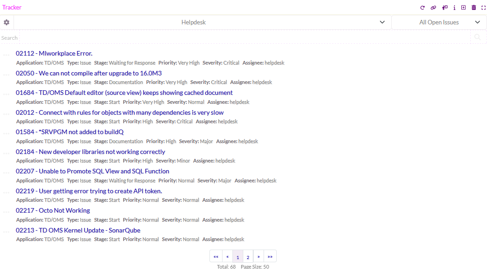The height and width of the screenshot is (269, 487).
Task: Expand the All Open Issues filter dropdown
Action: (439, 22)
